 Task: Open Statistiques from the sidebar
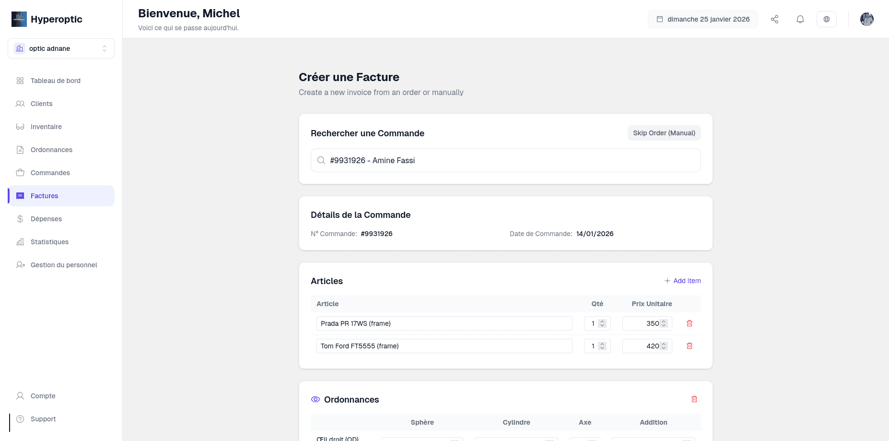(x=49, y=242)
